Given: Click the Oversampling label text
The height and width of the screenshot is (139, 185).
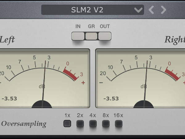Looking at the screenshot, I should [24, 124].
